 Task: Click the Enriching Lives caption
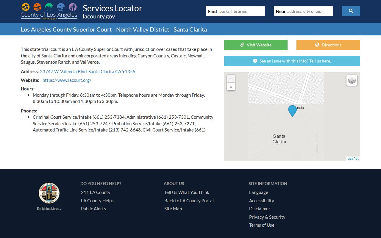(49, 209)
